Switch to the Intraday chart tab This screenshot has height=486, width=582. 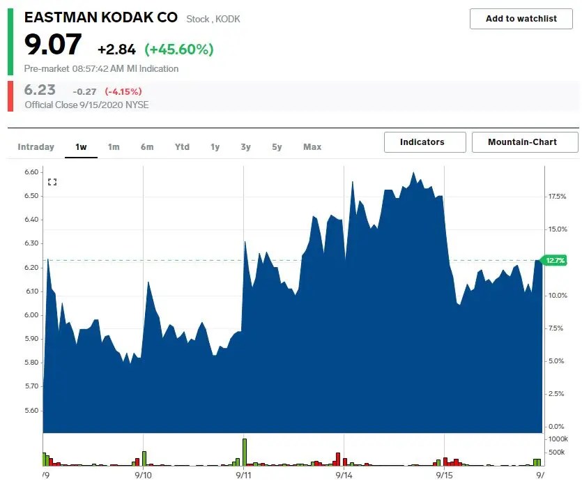(35, 147)
